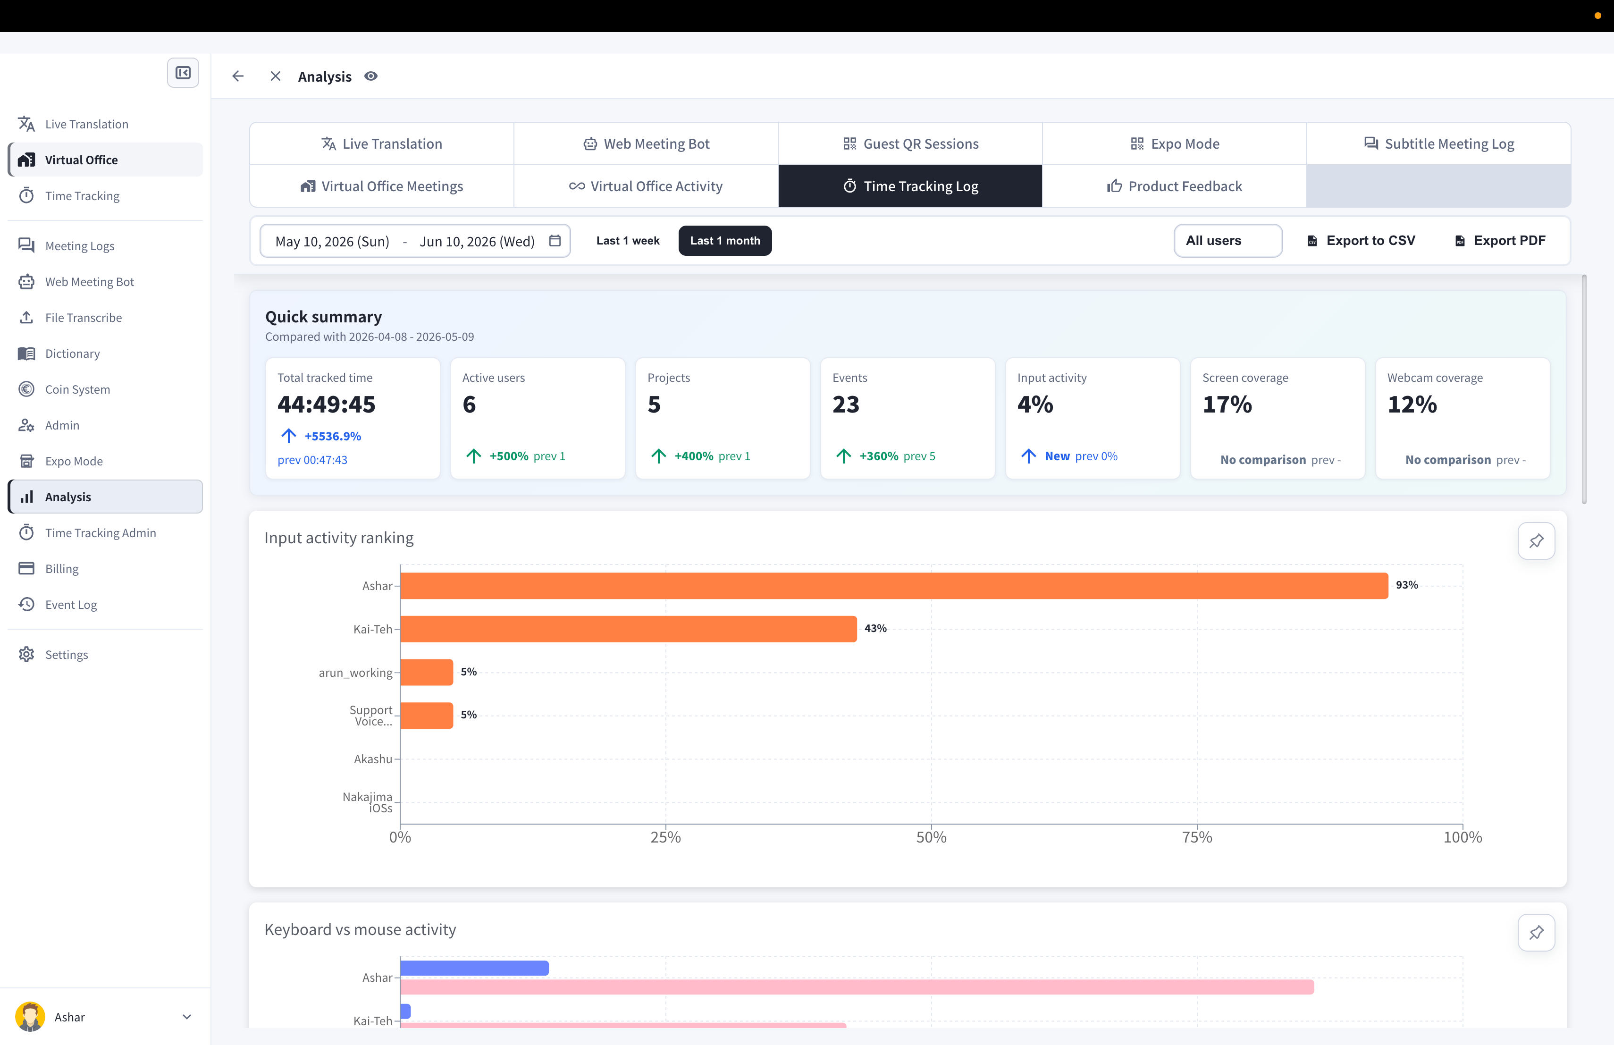Open the All users dropdown
Viewport: 1614px width, 1045px height.
coord(1228,241)
